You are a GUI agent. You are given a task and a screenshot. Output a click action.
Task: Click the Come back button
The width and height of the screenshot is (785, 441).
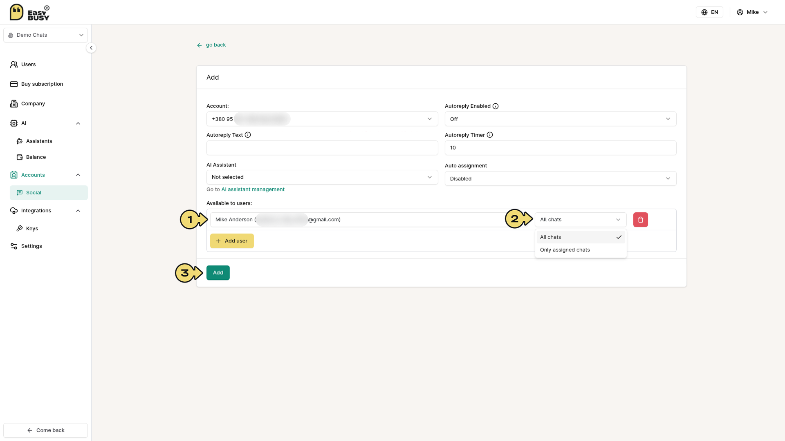(x=45, y=430)
